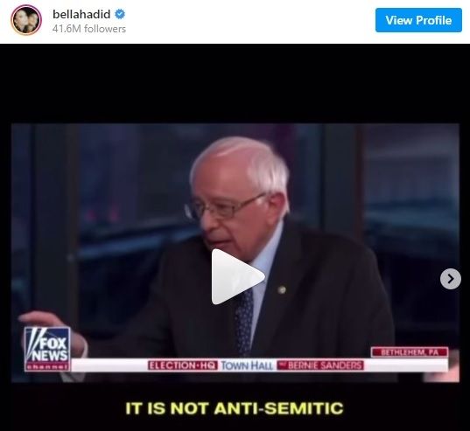This screenshot has width=470, height=431.
Task: Click the blurred window background at right
Action: [410, 210]
